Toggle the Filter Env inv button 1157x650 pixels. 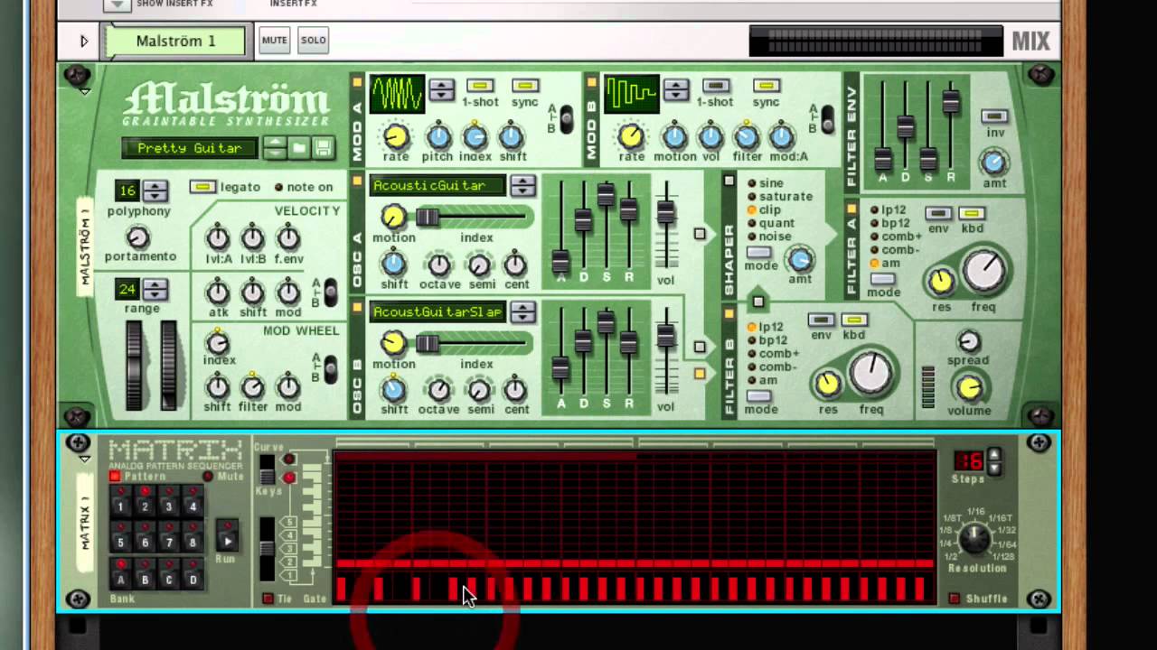[x=994, y=116]
